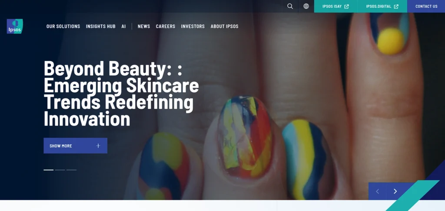Viewport: 445px width, 211px height.
Task: Select the third carousel slide indicator
Action: [72, 170]
